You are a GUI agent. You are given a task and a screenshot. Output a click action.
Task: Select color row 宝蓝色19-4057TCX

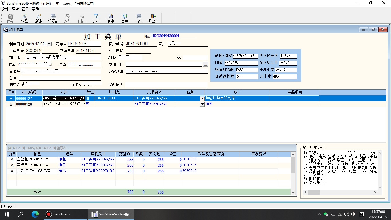click(149, 160)
